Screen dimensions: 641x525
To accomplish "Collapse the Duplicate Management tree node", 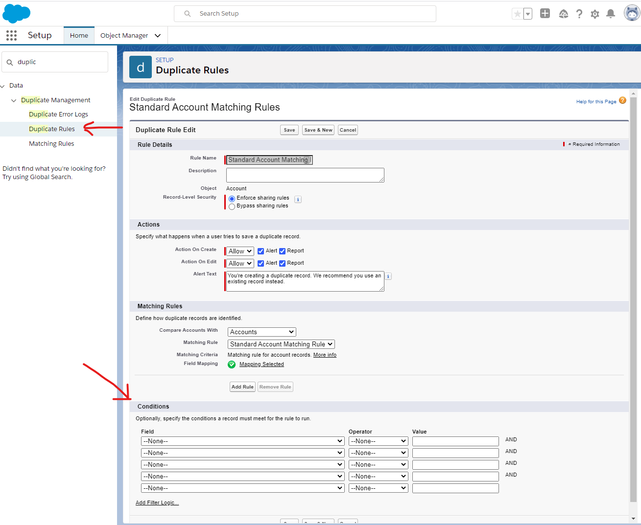I will coord(14,100).
